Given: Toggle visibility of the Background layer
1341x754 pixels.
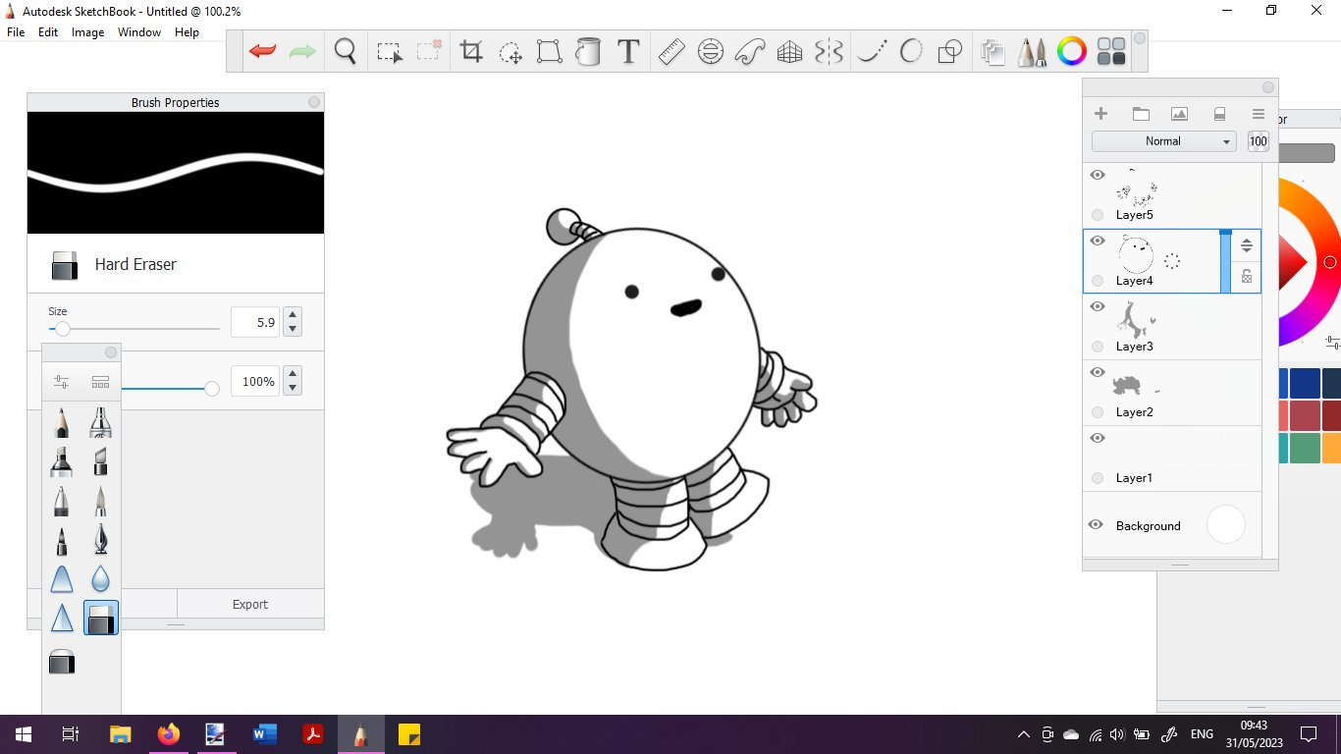Looking at the screenshot, I should point(1096,525).
